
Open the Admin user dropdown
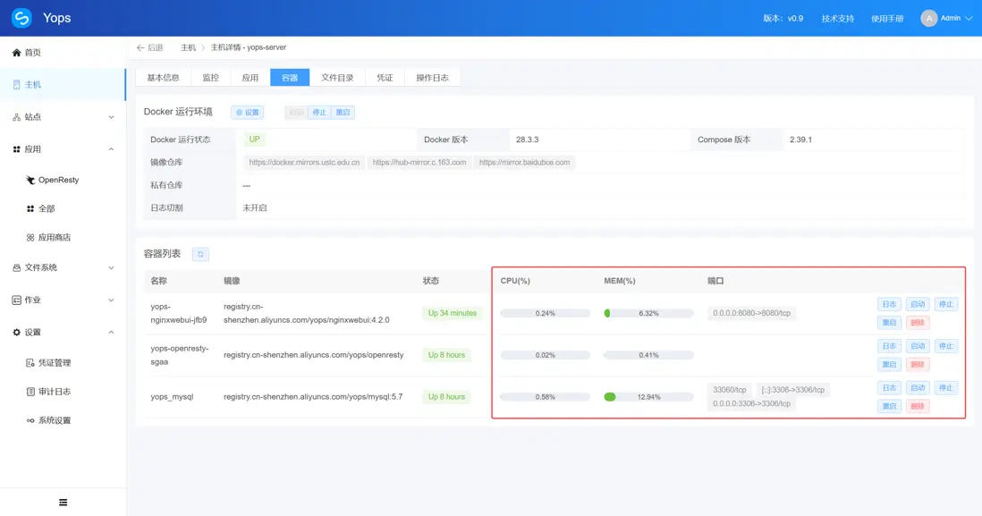(x=946, y=18)
